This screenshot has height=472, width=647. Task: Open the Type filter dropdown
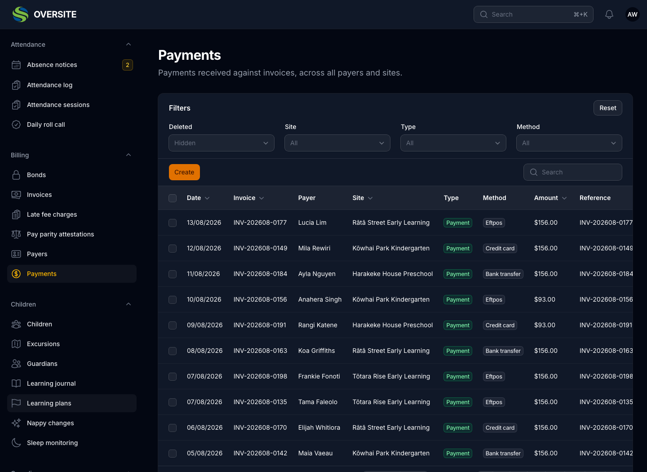(x=453, y=143)
